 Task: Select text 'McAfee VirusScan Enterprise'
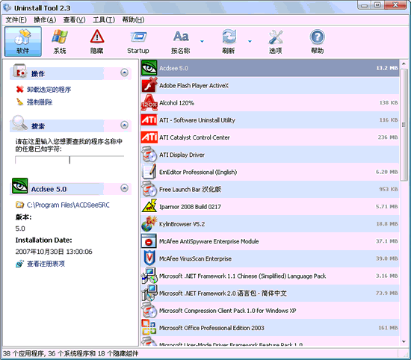(x=196, y=258)
